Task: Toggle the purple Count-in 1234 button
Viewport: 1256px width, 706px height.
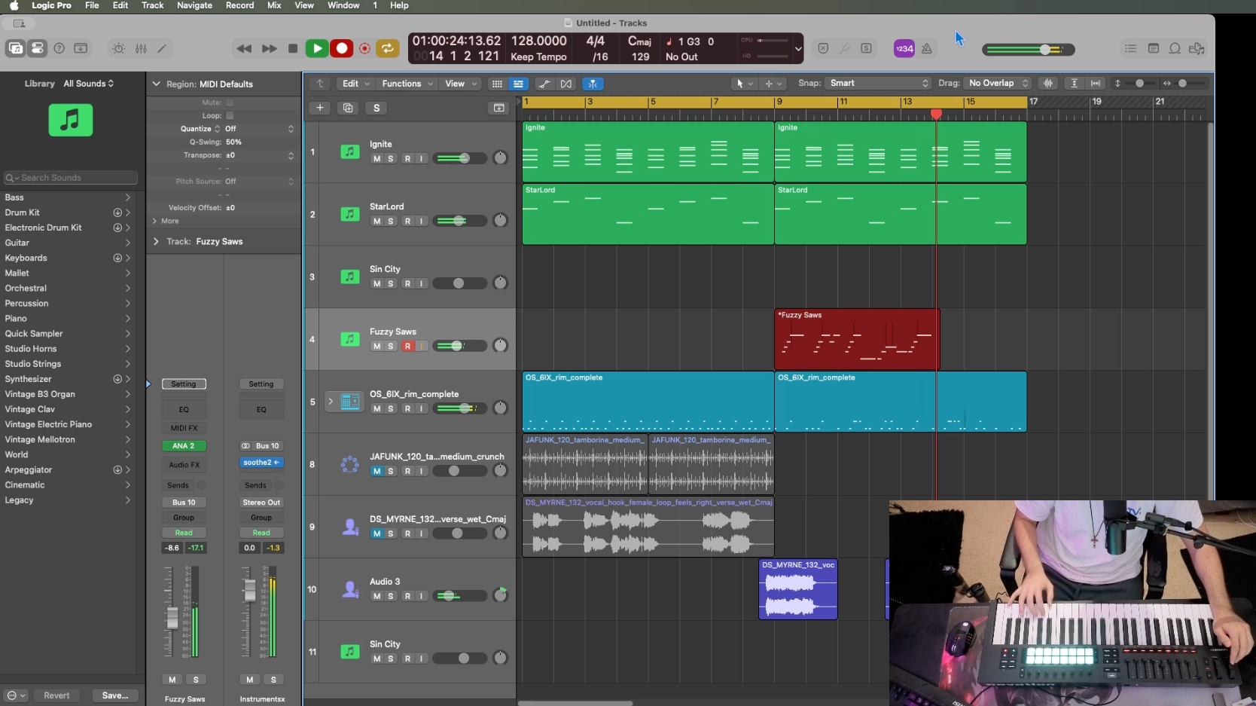Action: (x=904, y=48)
